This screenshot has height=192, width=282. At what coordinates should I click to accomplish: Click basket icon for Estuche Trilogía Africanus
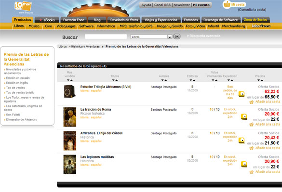click(x=252, y=102)
